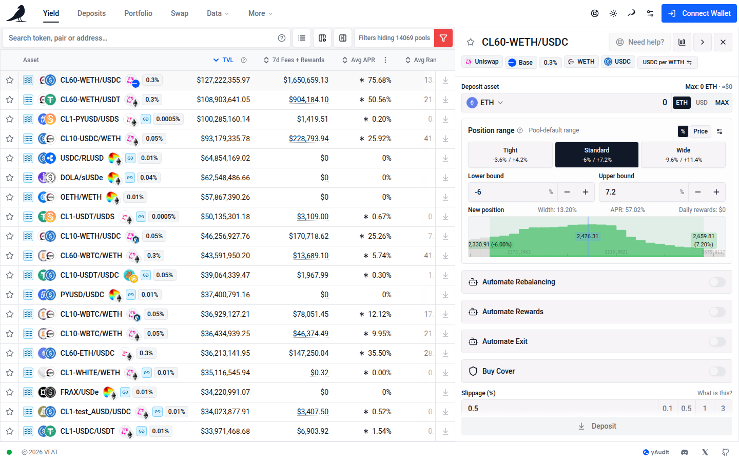Switch to the Portfolio tab
The image size is (739, 462).
[x=138, y=13]
